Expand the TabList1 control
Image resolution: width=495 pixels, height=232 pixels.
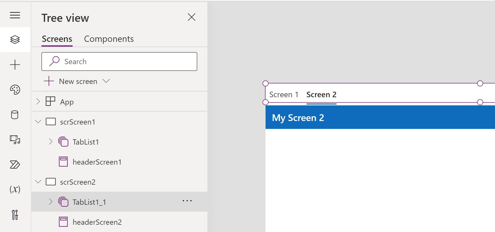tap(51, 142)
